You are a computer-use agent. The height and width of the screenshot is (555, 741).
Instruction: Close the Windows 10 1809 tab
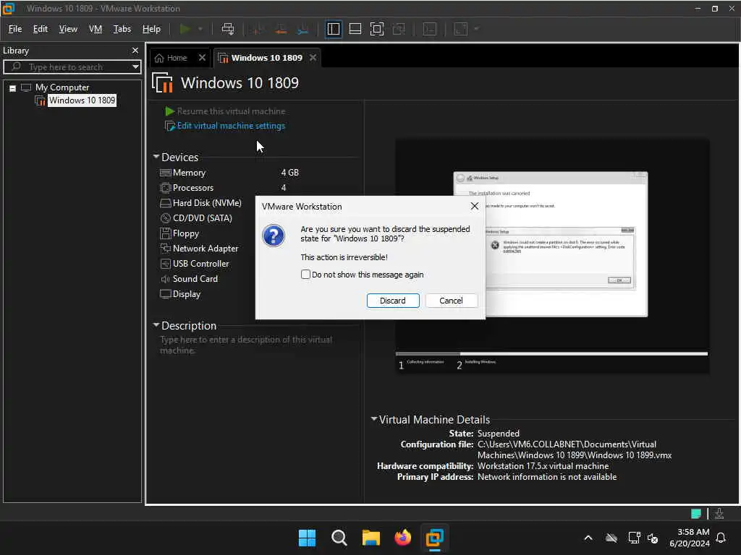coord(313,58)
